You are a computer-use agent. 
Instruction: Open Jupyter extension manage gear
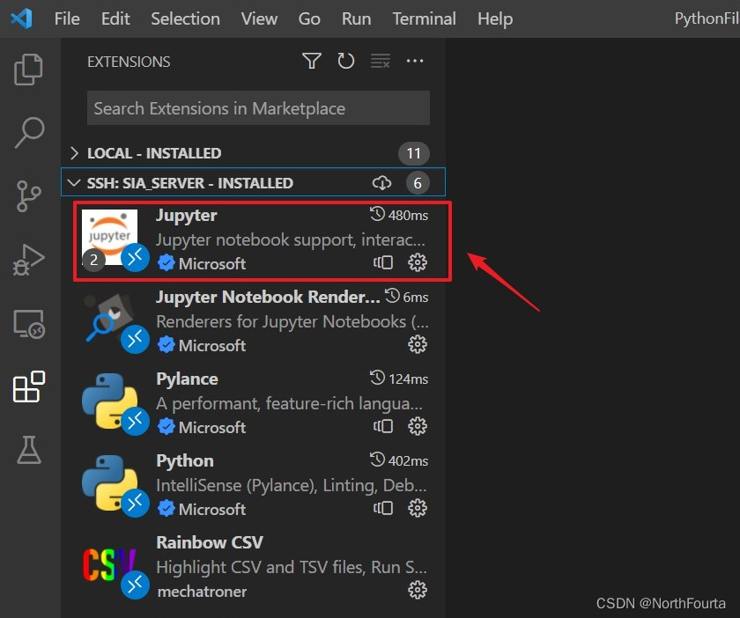(418, 262)
